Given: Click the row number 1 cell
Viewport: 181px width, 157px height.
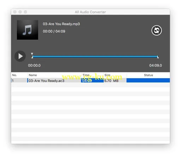Looking at the screenshot, I should (x=19, y=81).
